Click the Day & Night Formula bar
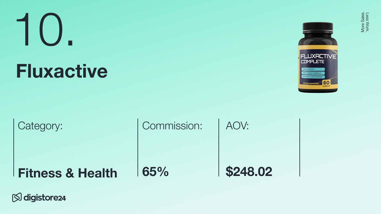Viewport: 381px width, 214px height. click(x=313, y=73)
